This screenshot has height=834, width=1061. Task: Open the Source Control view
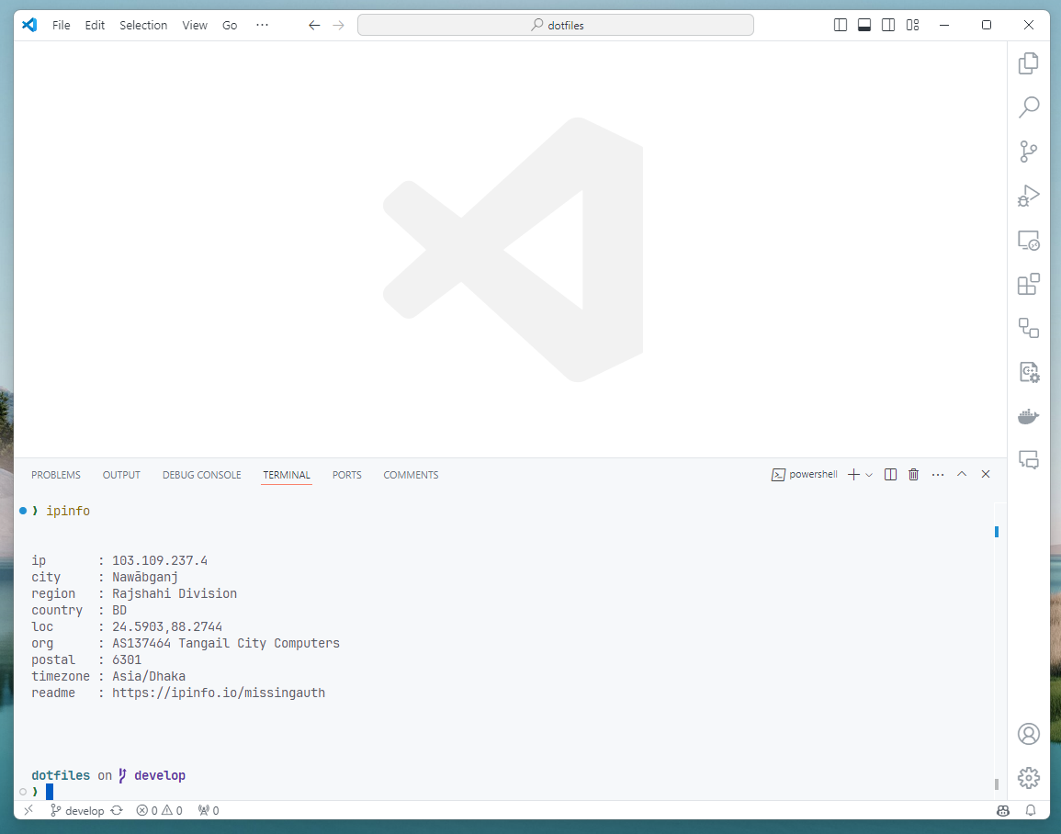(x=1029, y=152)
